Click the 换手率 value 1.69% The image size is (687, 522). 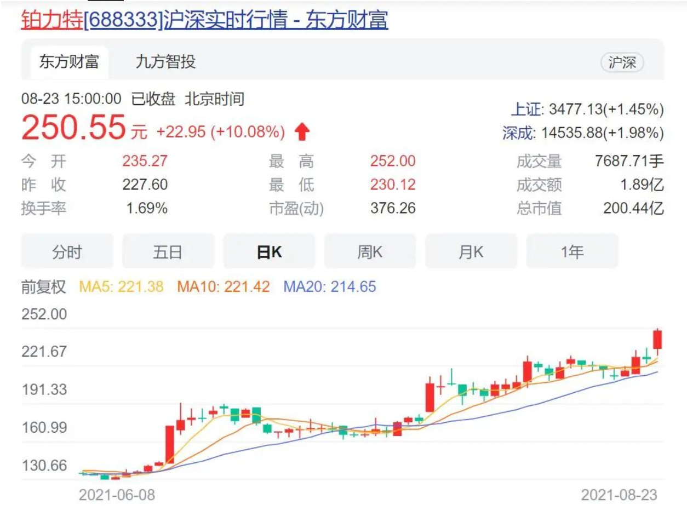(147, 208)
